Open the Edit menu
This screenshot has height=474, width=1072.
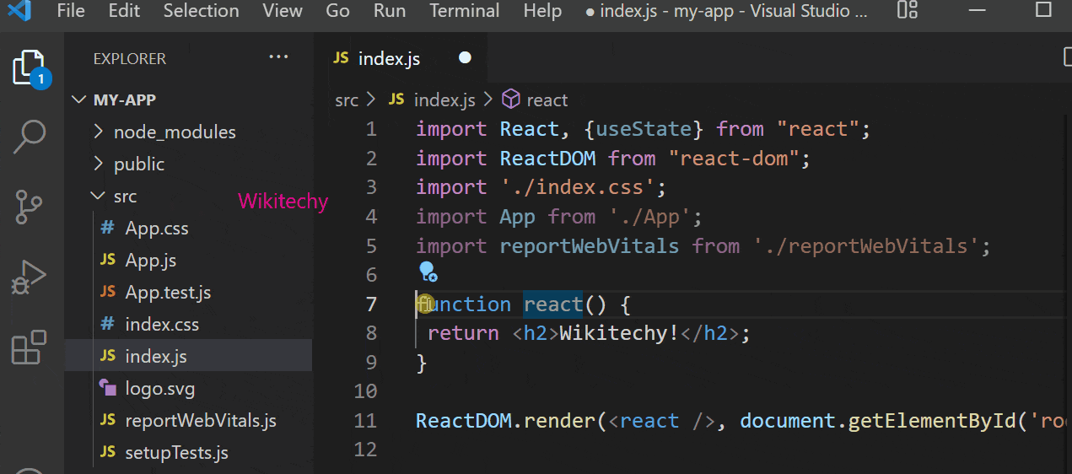(125, 11)
